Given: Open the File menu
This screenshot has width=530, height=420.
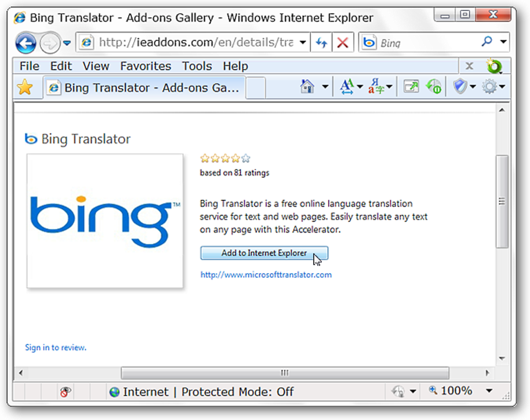Looking at the screenshot, I should 29,66.
